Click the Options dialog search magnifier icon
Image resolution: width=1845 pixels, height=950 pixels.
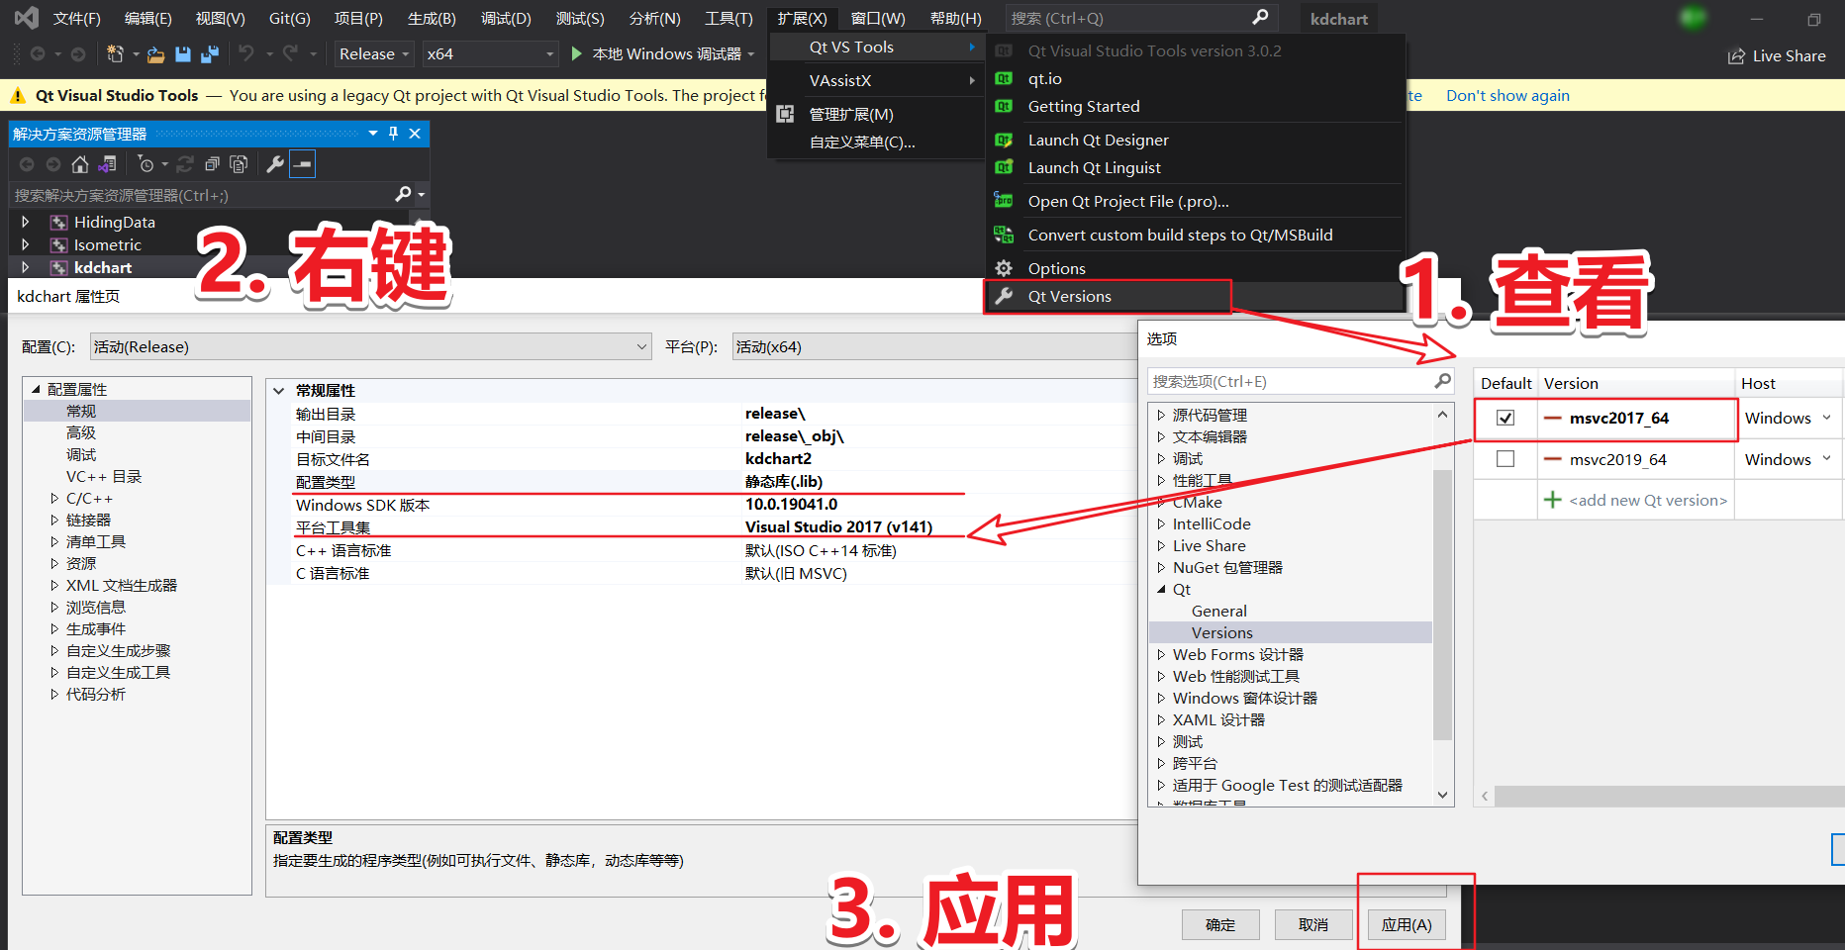tap(1442, 381)
